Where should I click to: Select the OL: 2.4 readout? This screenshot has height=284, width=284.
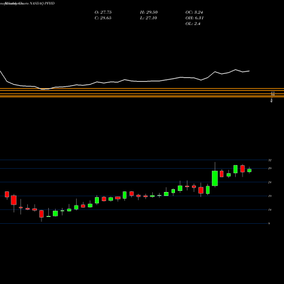pos(193,24)
